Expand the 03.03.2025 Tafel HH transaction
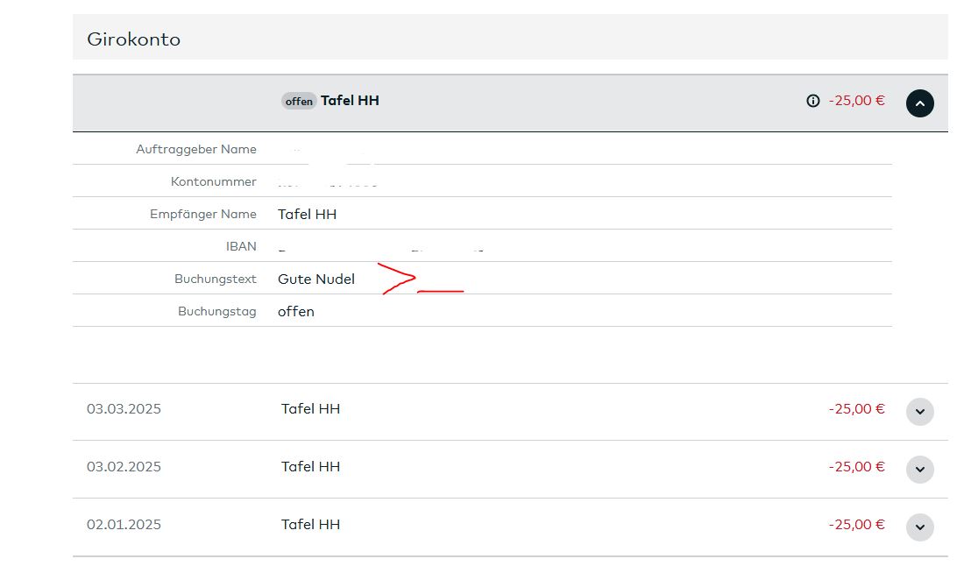This screenshot has height=573, width=964. (x=919, y=411)
